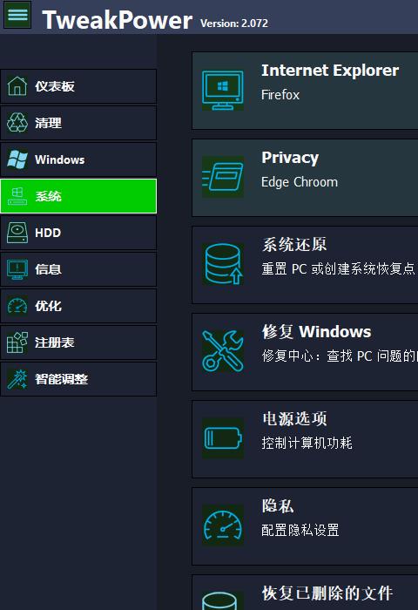Select the 系统 sidebar item

(x=78, y=196)
